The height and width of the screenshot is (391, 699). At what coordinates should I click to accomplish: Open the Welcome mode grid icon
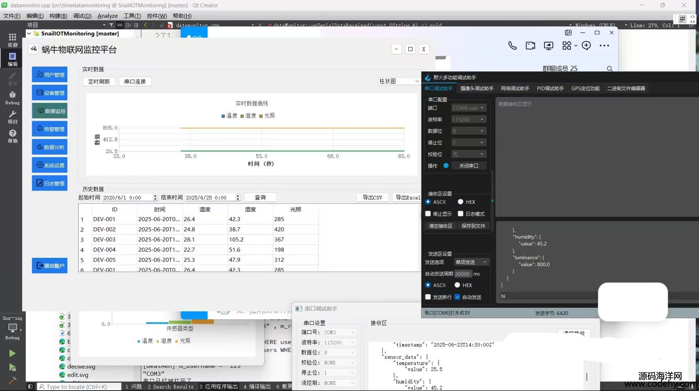coord(12,39)
